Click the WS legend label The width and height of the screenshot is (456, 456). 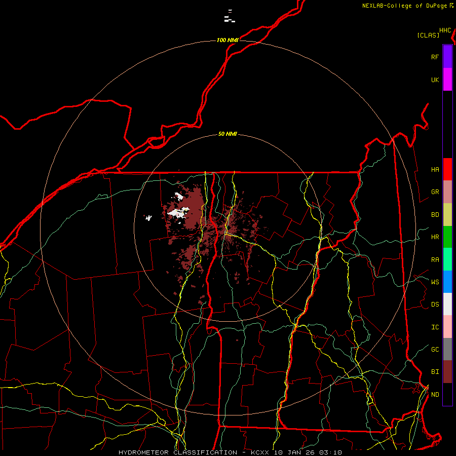tap(435, 282)
